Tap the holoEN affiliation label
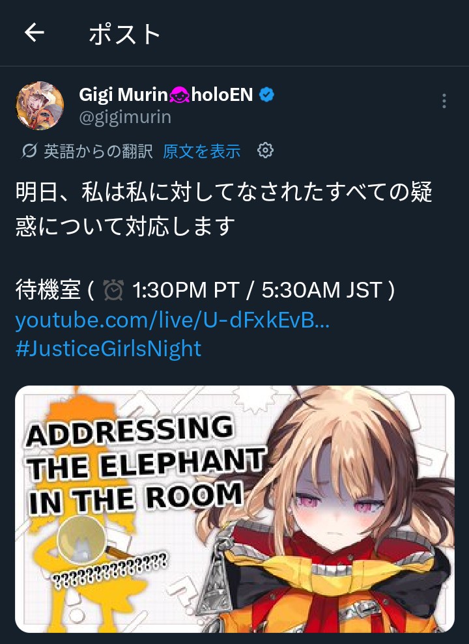The width and height of the screenshot is (469, 644). [221, 94]
